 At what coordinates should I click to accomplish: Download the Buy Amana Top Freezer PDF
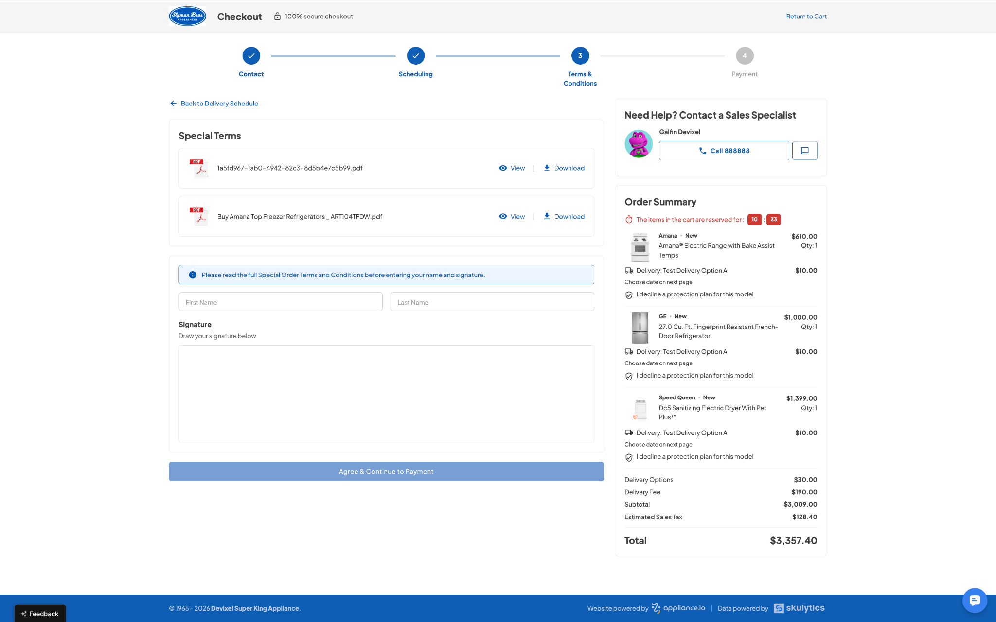tap(564, 217)
